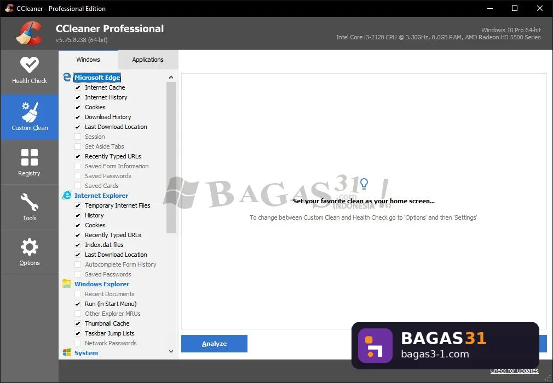Click the Windows Explorer folder icon

[x=67, y=284]
